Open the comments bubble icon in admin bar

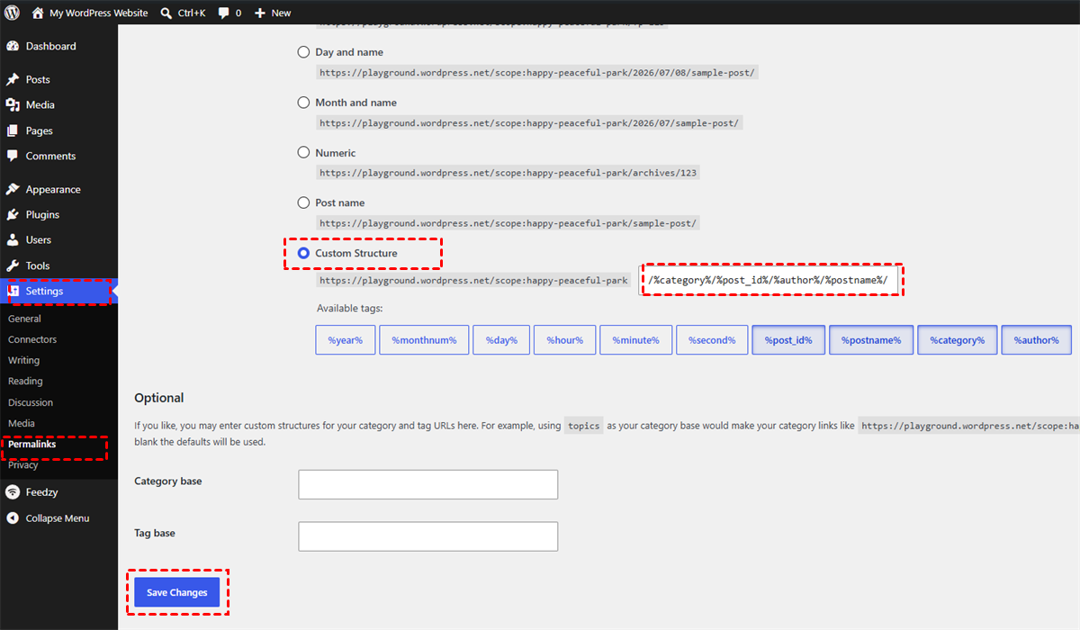coord(224,13)
